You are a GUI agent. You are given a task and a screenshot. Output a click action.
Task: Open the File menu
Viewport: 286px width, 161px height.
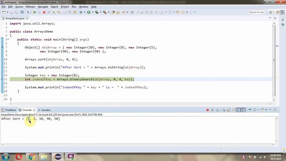[4, 7]
